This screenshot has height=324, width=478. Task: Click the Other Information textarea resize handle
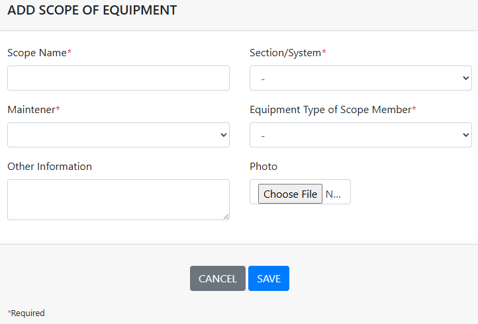226,216
